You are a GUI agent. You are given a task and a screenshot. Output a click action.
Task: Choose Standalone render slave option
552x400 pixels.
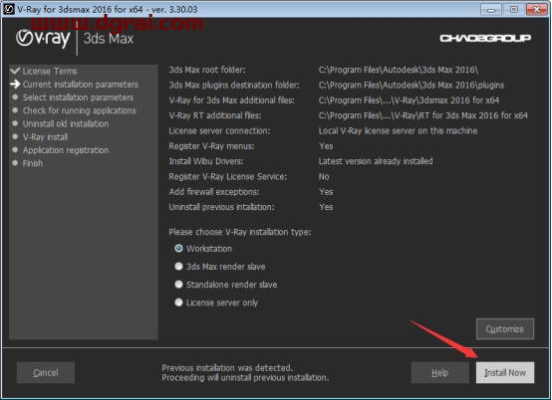pos(178,285)
